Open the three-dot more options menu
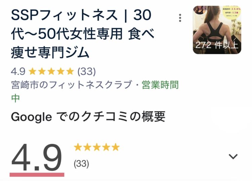This screenshot has height=181, width=252. [x=180, y=18]
